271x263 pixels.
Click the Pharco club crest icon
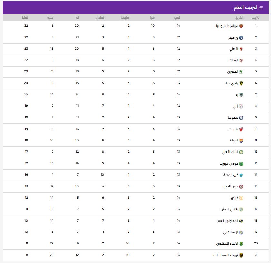click(241, 198)
